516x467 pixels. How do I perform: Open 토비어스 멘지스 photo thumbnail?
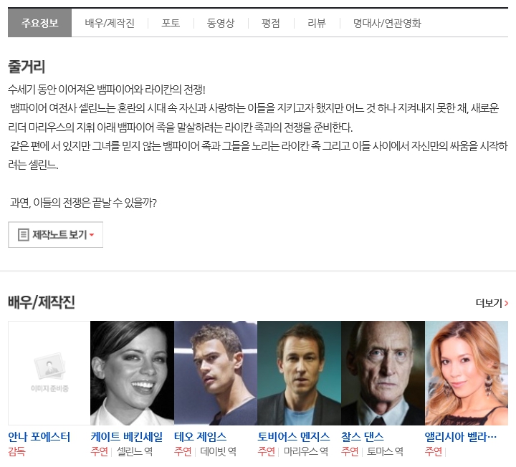299,373
